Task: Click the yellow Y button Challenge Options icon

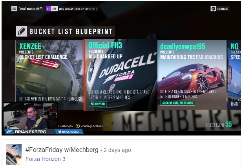Action: pos(78,126)
